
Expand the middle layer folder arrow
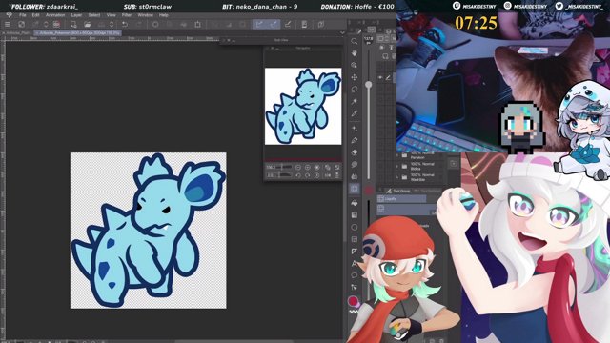(x=398, y=167)
